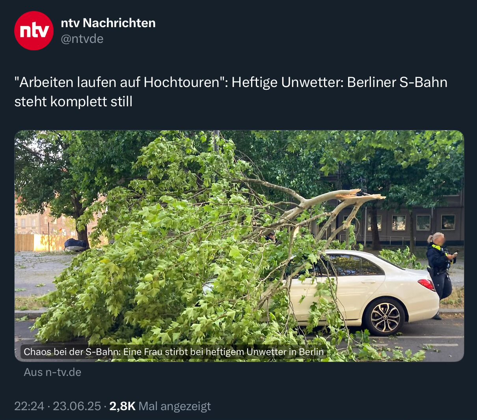Click the car's rear alloy wheel

click(x=385, y=317)
